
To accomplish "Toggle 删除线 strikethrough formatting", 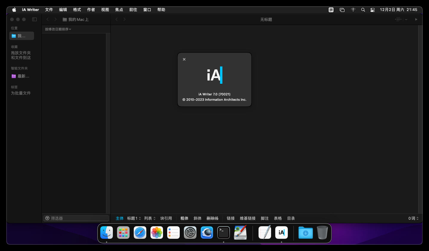I will (x=213, y=218).
